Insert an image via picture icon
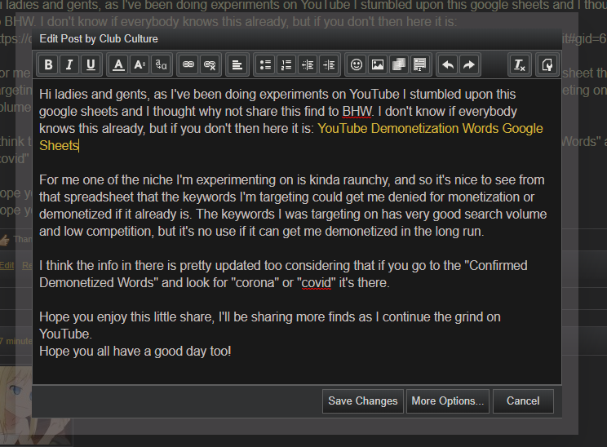The width and height of the screenshot is (607, 447). point(378,64)
